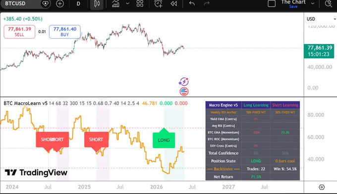Click the Trades: 22 cell

pos(256,169)
